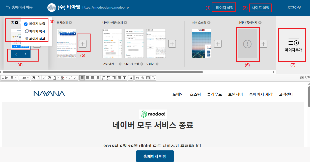This screenshot has width=310, height=162.
Task: Insert a table from the editor toolbar
Action: point(148,78)
